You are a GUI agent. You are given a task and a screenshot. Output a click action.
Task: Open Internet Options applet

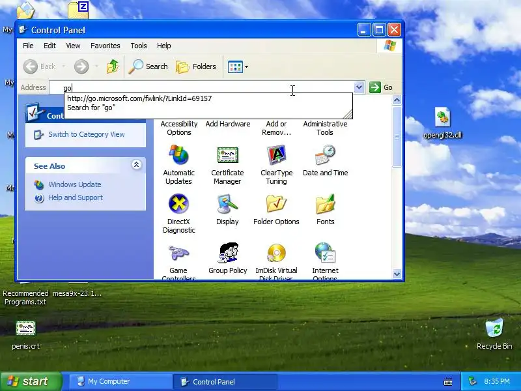325,261
